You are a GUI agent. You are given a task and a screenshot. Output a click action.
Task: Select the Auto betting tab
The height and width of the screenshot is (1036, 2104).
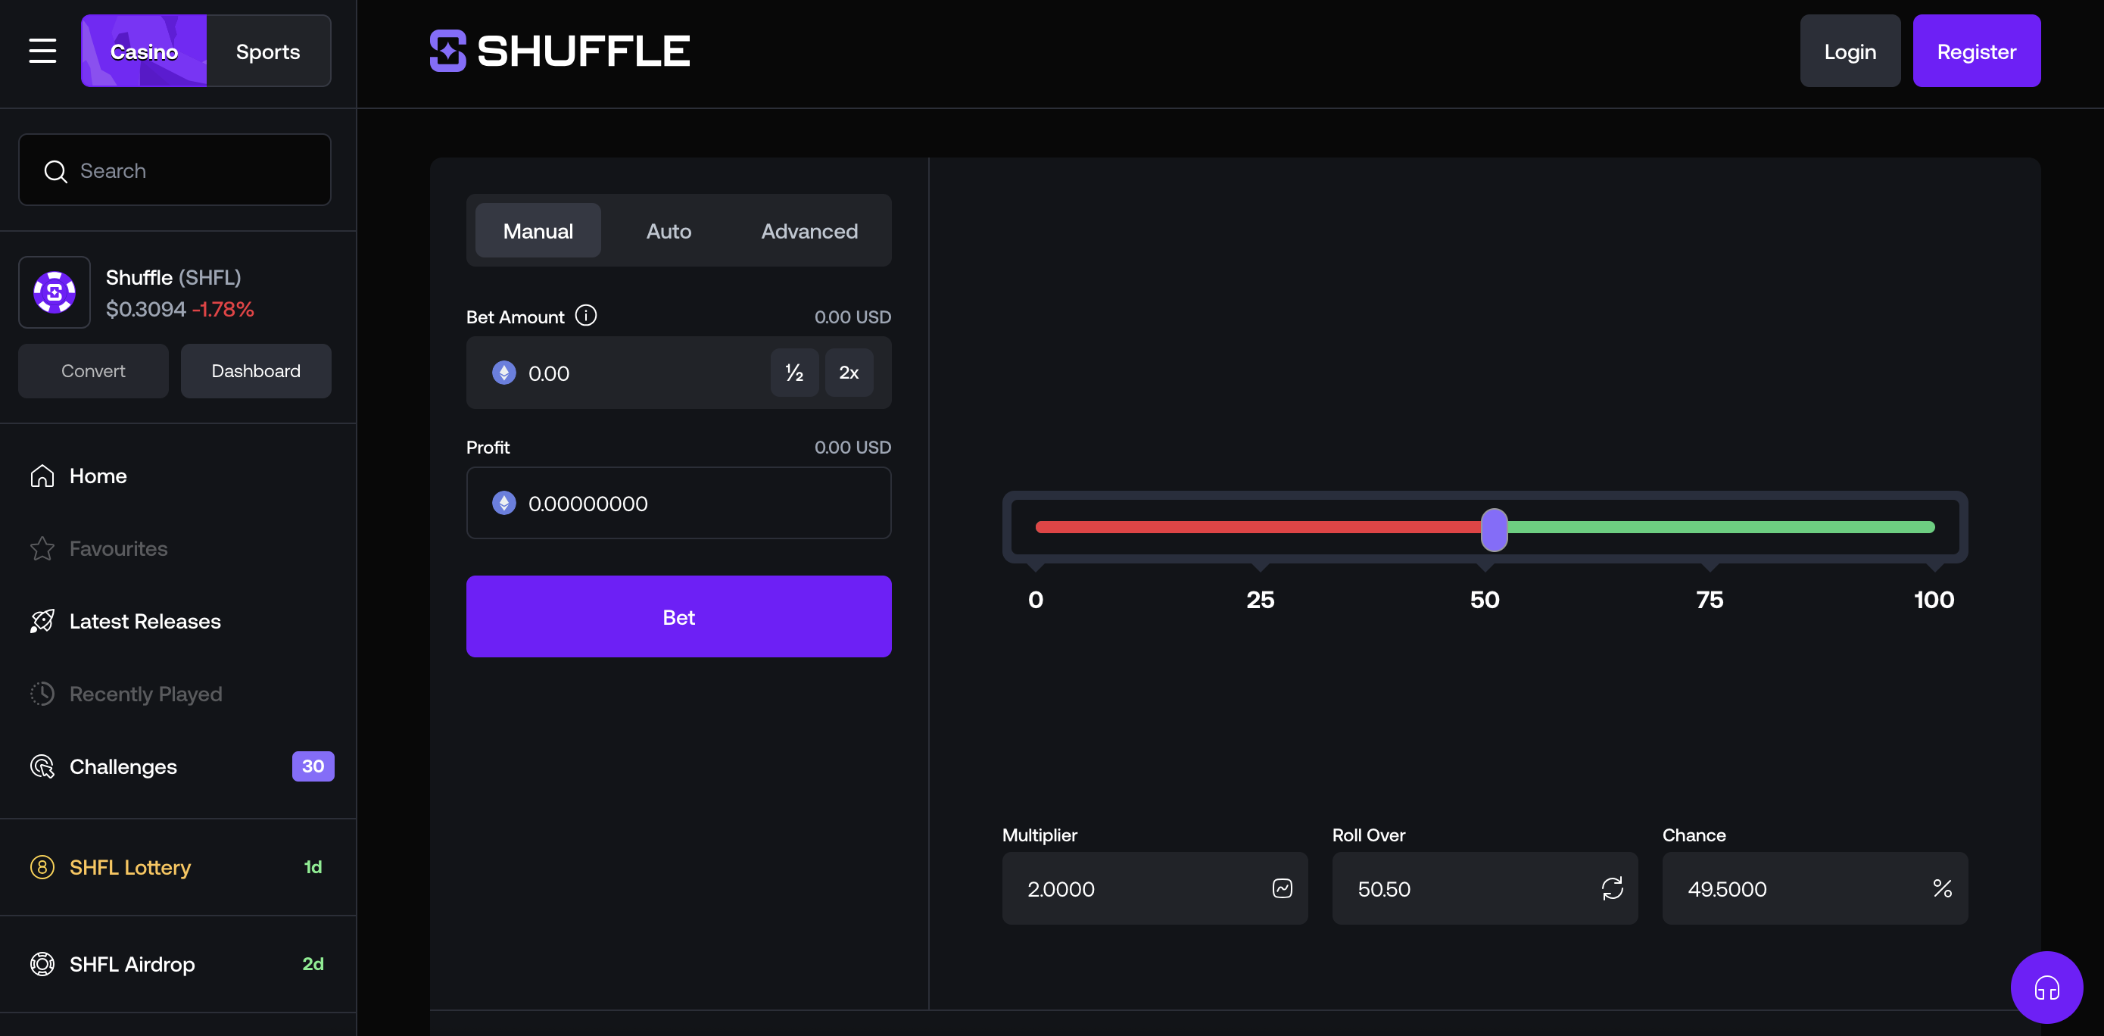(669, 230)
